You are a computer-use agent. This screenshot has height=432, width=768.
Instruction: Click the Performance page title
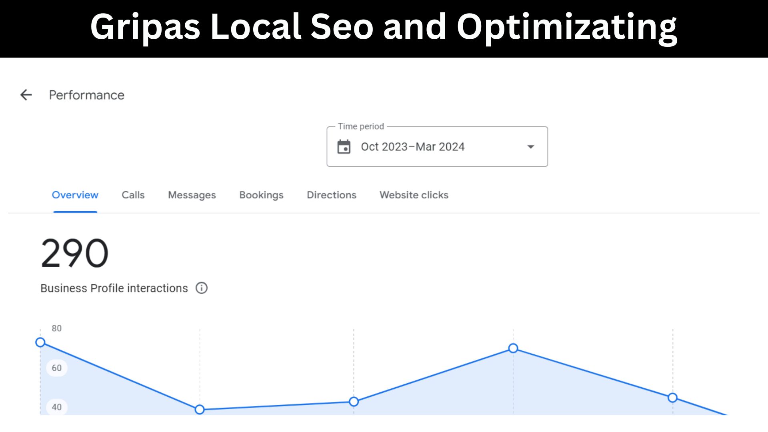pyautogui.click(x=87, y=95)
